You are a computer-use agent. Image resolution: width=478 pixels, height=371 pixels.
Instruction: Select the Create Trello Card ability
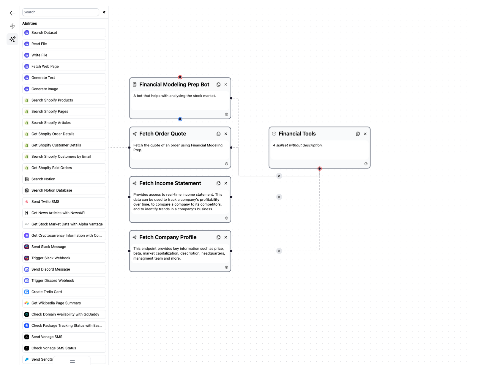(x=64, y=292)
